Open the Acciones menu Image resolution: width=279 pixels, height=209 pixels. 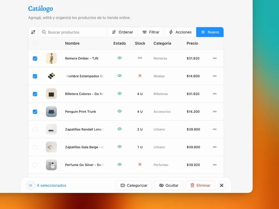[x=180, y=32]
